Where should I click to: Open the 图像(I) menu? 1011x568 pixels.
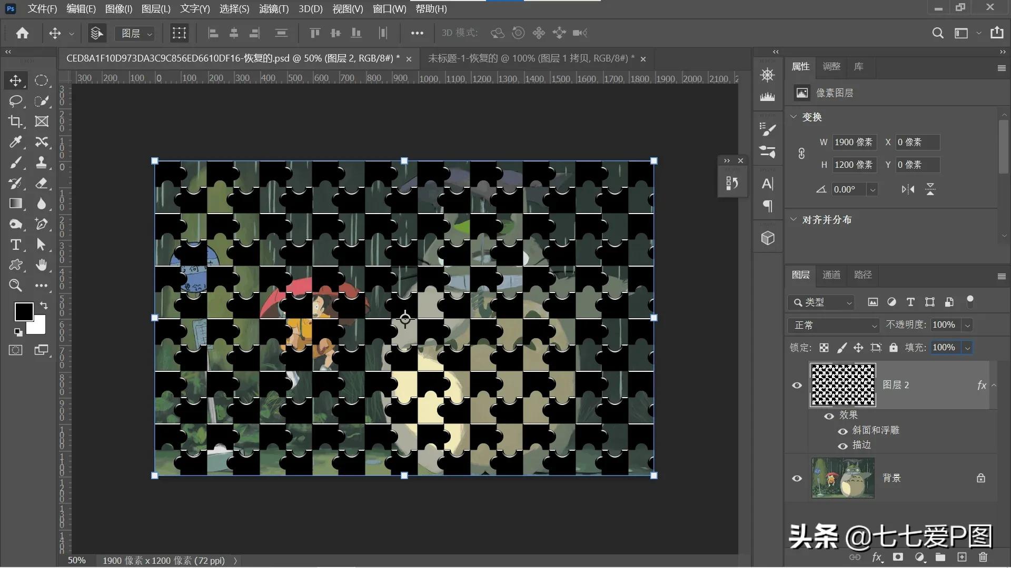118,9
